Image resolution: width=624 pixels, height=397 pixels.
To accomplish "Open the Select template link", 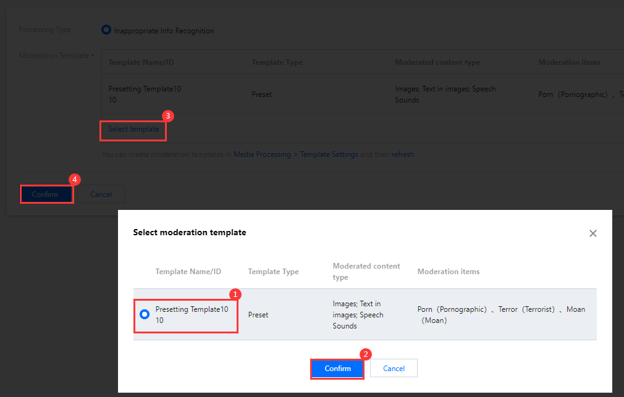I will (x=133, y=129).
